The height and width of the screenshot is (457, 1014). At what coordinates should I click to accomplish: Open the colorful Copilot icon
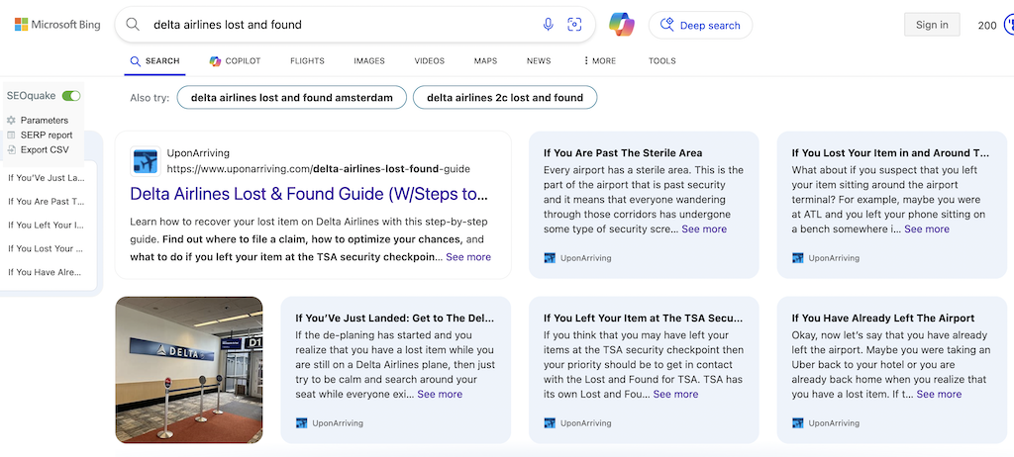(x=622, y=25)
